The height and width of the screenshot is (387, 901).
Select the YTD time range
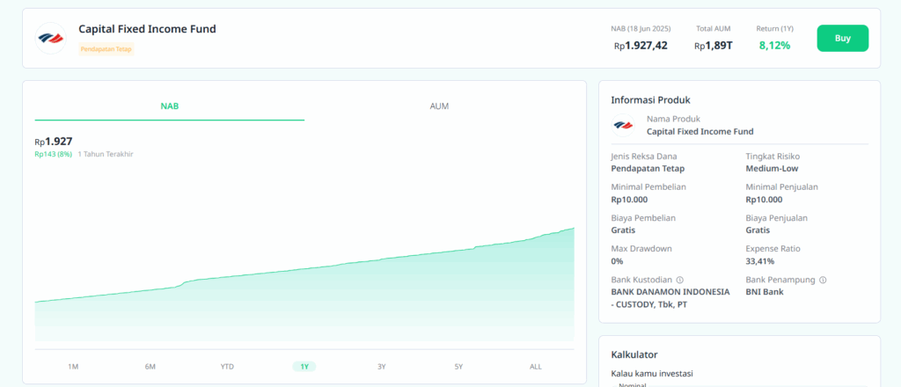pos(227,366)
